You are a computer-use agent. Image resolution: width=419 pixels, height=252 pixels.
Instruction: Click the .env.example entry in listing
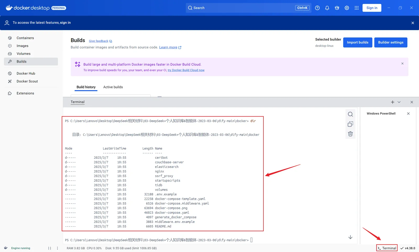pos(166,194)
